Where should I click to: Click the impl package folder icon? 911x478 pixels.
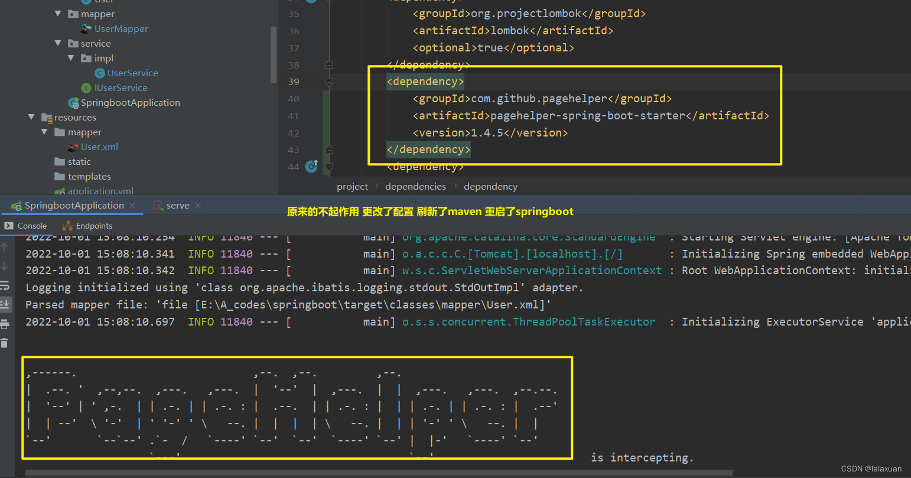click(x=86, y=58)
